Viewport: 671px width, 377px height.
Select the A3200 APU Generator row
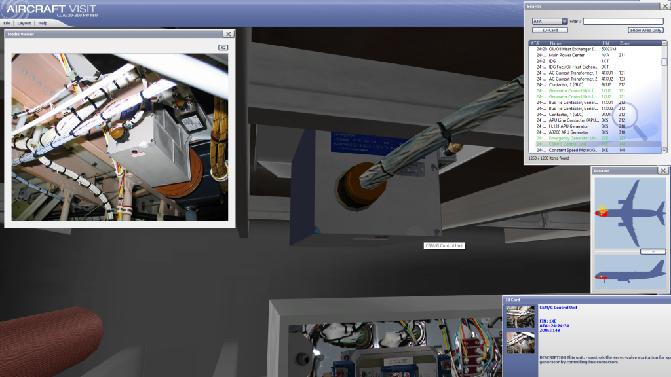[x=595, y=132]
